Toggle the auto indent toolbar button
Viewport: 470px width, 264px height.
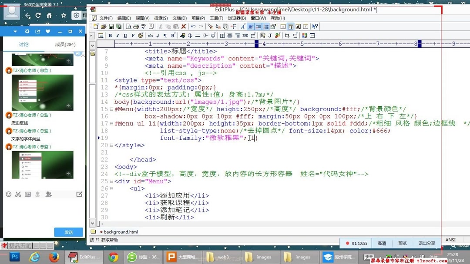258,26
